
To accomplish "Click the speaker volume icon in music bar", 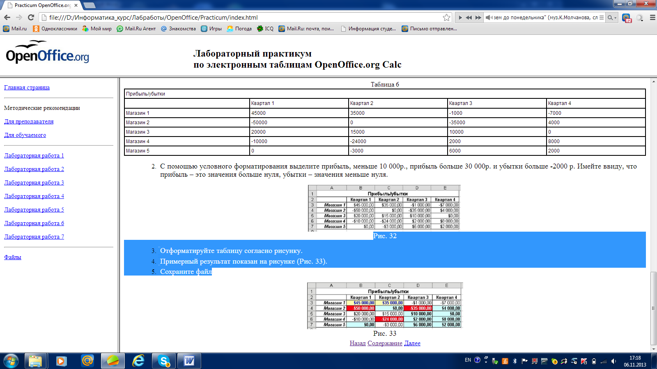I will [x=489, y=18].
